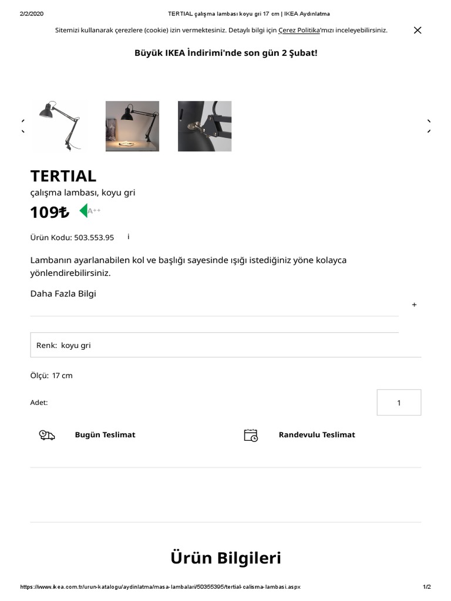The height and width of the screenshot is (601, 451).
Task: Open the Çerez Politika link
Action: coord(299,30)
